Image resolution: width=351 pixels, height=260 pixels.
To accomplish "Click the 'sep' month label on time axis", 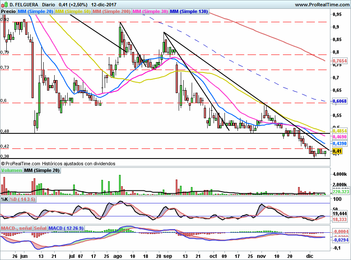I will (168, 256).
